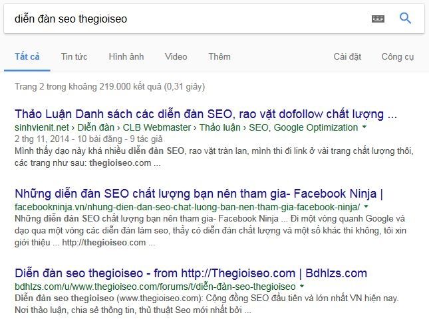Click the bdhlzs.com green URL
Image resolution: width=429 pixels, height=323 pixels.
pos(155,287)
